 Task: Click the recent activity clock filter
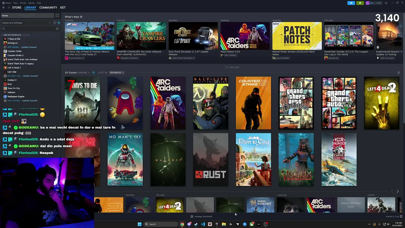point(55,23)
